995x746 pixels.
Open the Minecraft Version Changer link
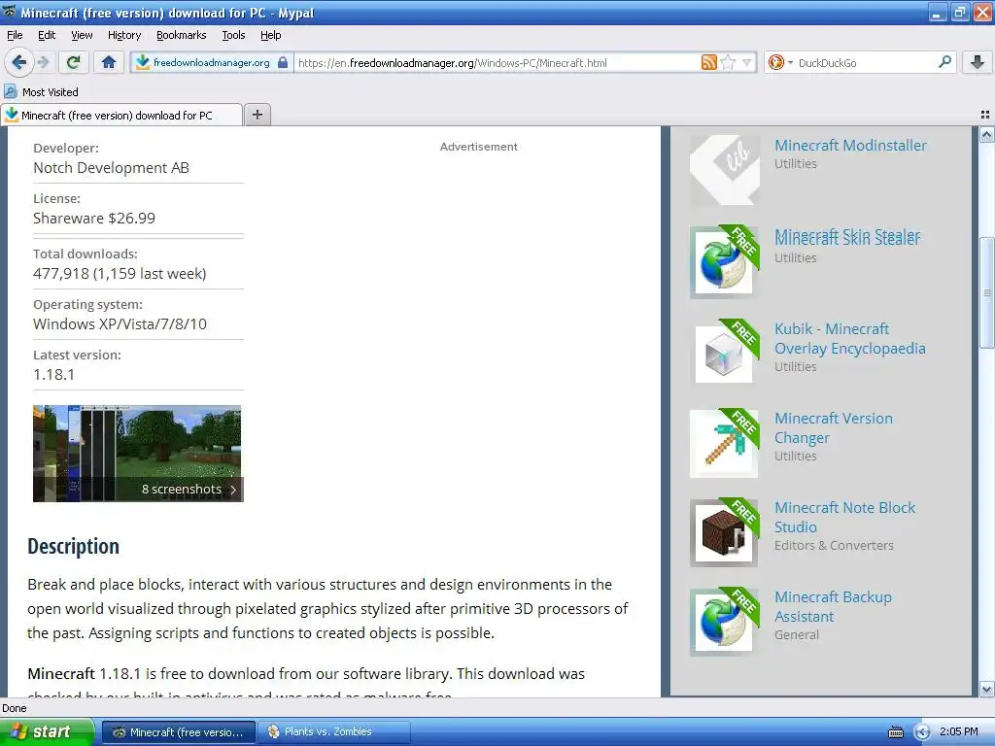[833, 428]
